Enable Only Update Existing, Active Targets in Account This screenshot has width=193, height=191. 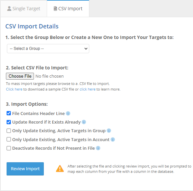9,139
